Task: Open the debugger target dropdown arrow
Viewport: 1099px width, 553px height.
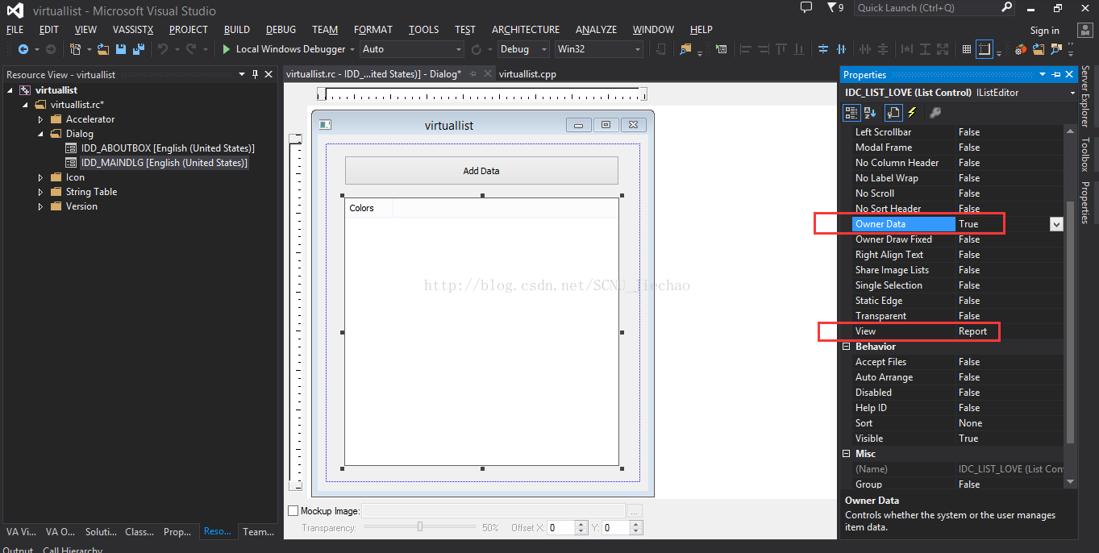Action: coord(352,49)
